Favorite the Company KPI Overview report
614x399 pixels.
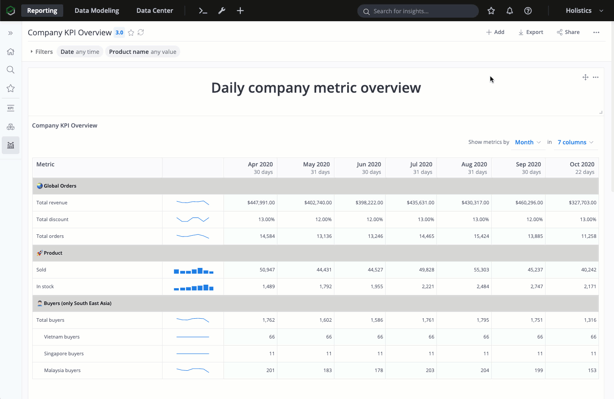point(131,32)
